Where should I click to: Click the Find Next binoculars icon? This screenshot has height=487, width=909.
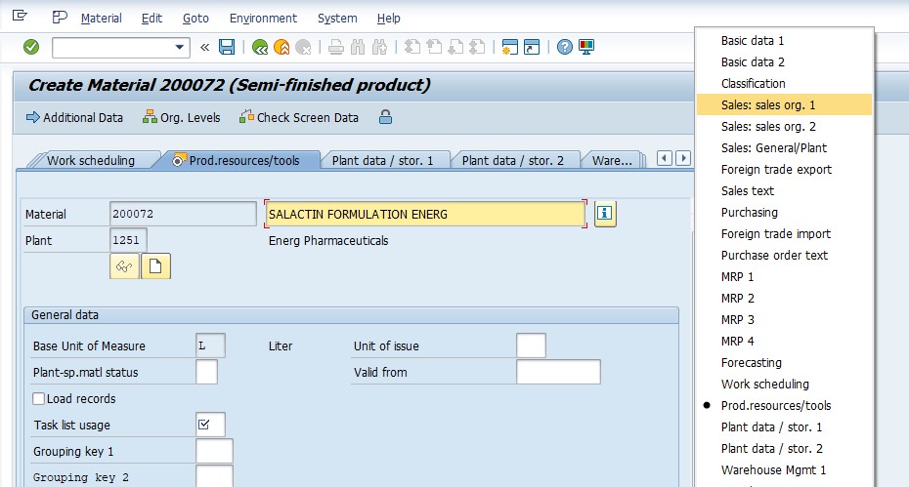click(379, 47)
